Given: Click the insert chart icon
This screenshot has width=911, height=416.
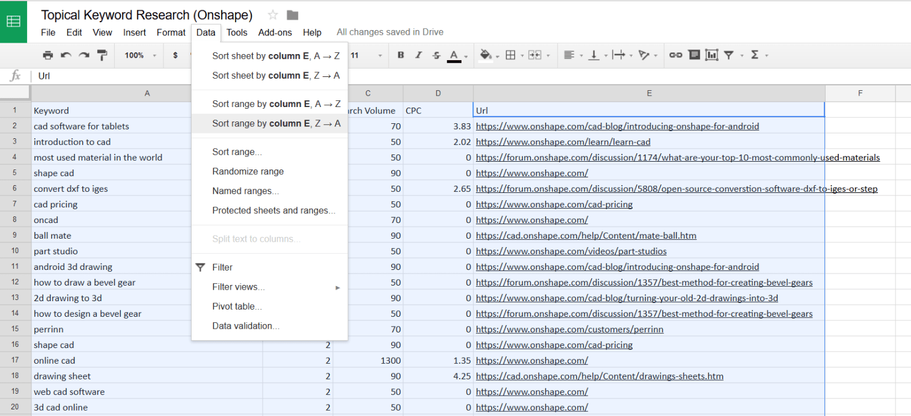Looking at the screenshot, I should click(711, 55).
